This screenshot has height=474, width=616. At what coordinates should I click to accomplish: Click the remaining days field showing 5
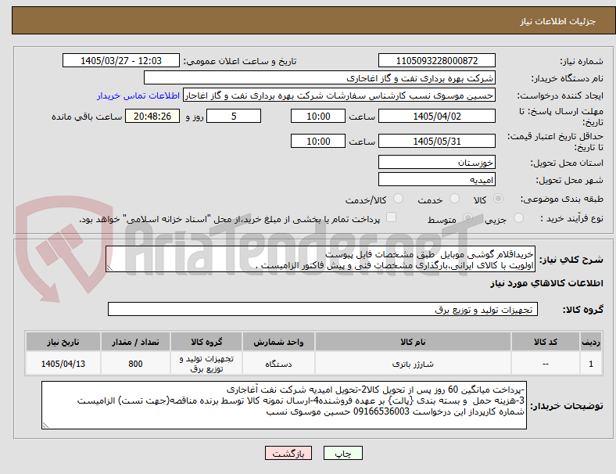(x=234, y=117)
